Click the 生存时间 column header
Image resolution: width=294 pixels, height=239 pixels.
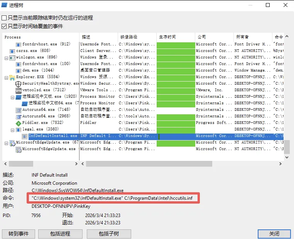[x=176, y=37]
